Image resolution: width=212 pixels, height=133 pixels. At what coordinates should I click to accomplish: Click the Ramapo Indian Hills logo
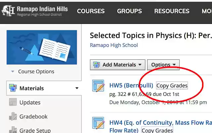tap(34, 11)
